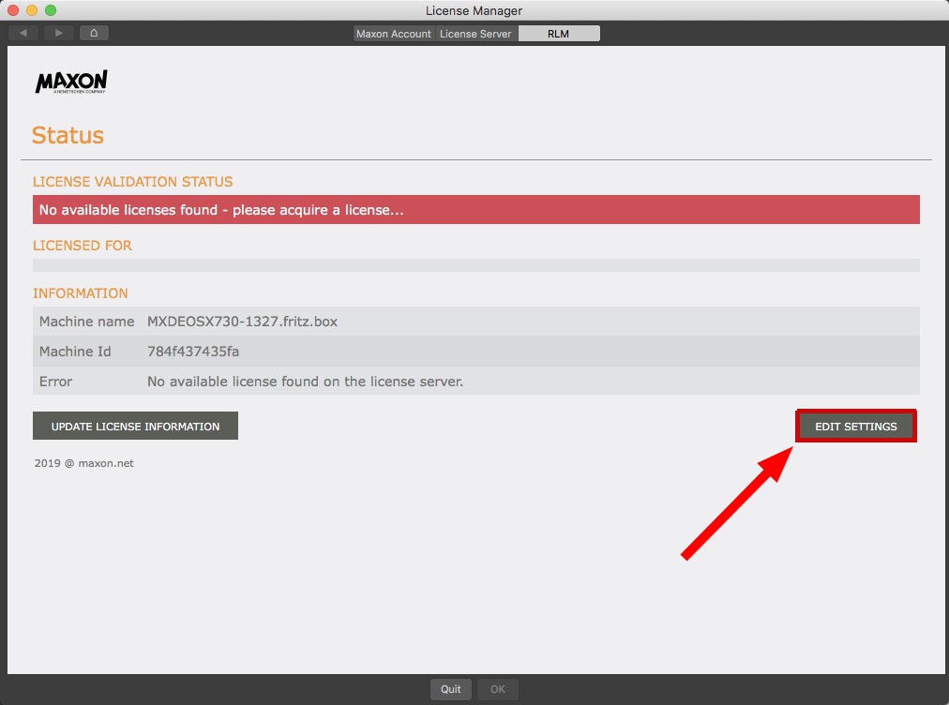The width and height of the screenshot is (949, 705).
Task: Click the greyed-out OK button
Action: [x=497, y=689]
